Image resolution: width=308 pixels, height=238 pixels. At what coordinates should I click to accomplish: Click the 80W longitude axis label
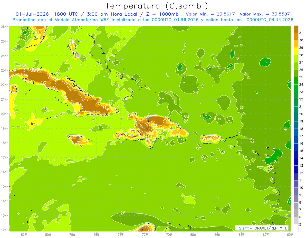(x=48, y=235)
